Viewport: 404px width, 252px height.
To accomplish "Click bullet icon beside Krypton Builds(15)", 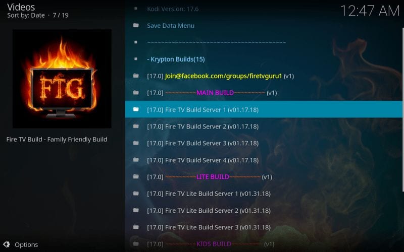I will 136,59.
